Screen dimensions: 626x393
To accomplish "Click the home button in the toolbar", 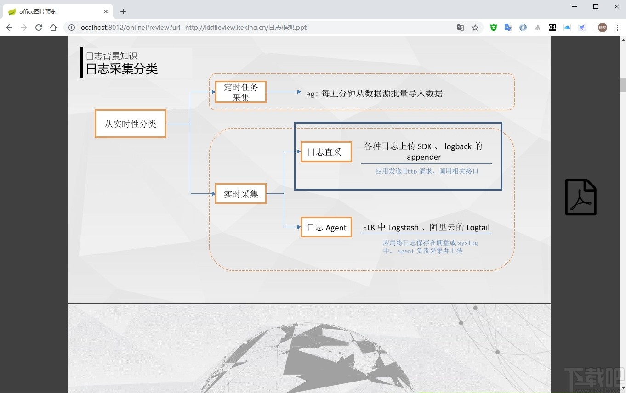I will (53, 27).
